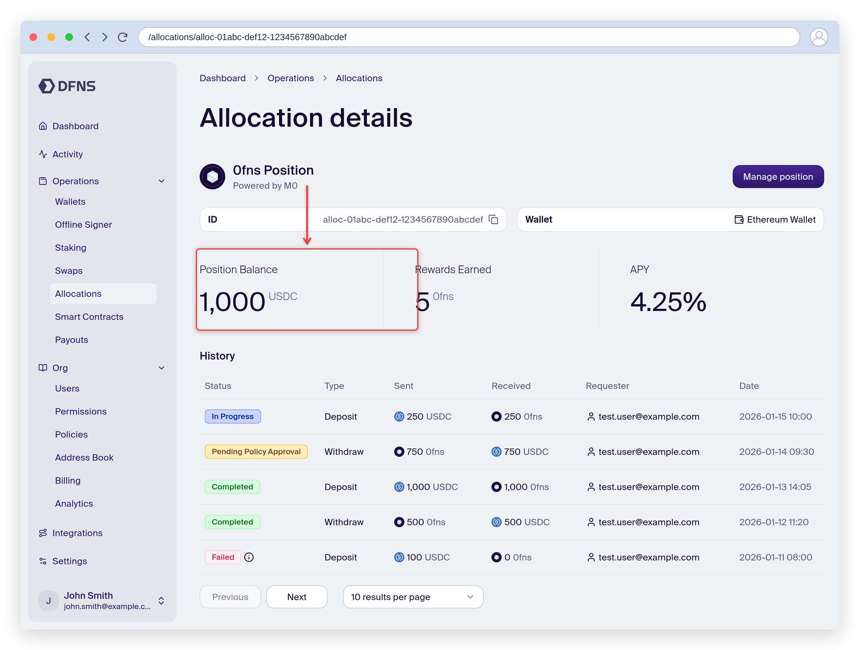Click the USDC coin icon for 250 USDC
This screenshot has width=860, height=650.
pyautogui.click(x=399, y=416)
